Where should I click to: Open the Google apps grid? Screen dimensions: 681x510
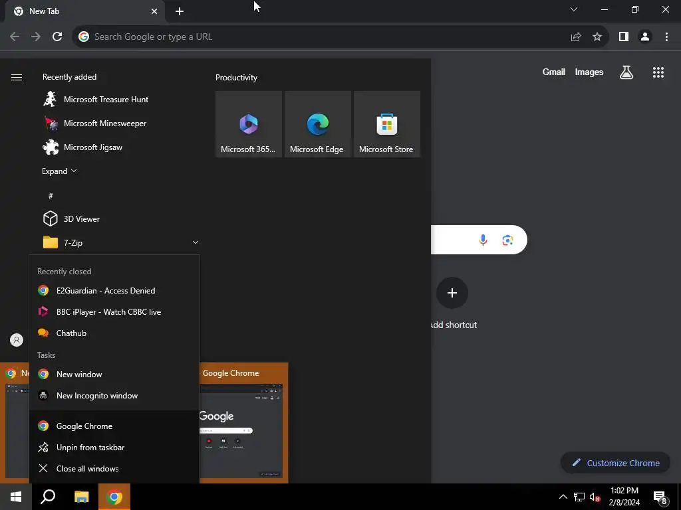click(x=658, y=72)
